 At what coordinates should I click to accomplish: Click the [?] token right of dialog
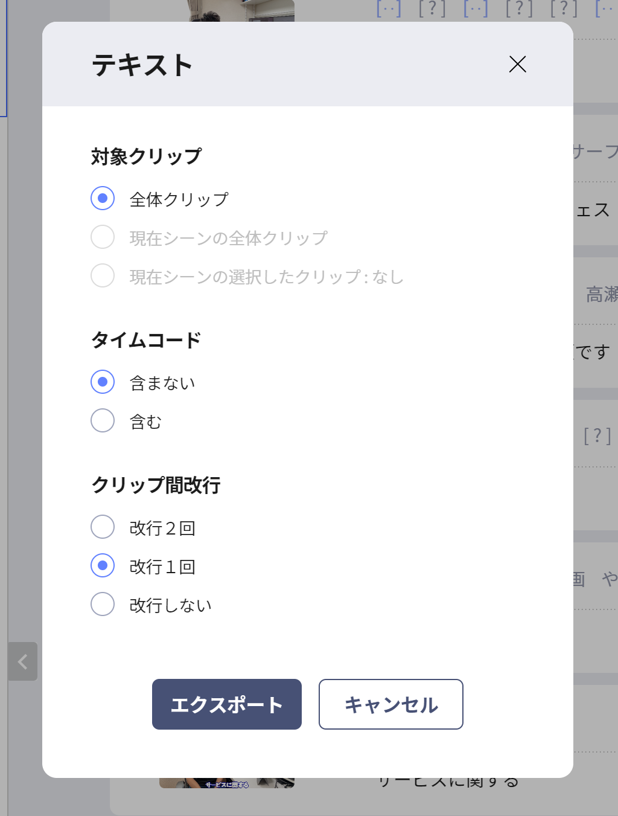597,435
